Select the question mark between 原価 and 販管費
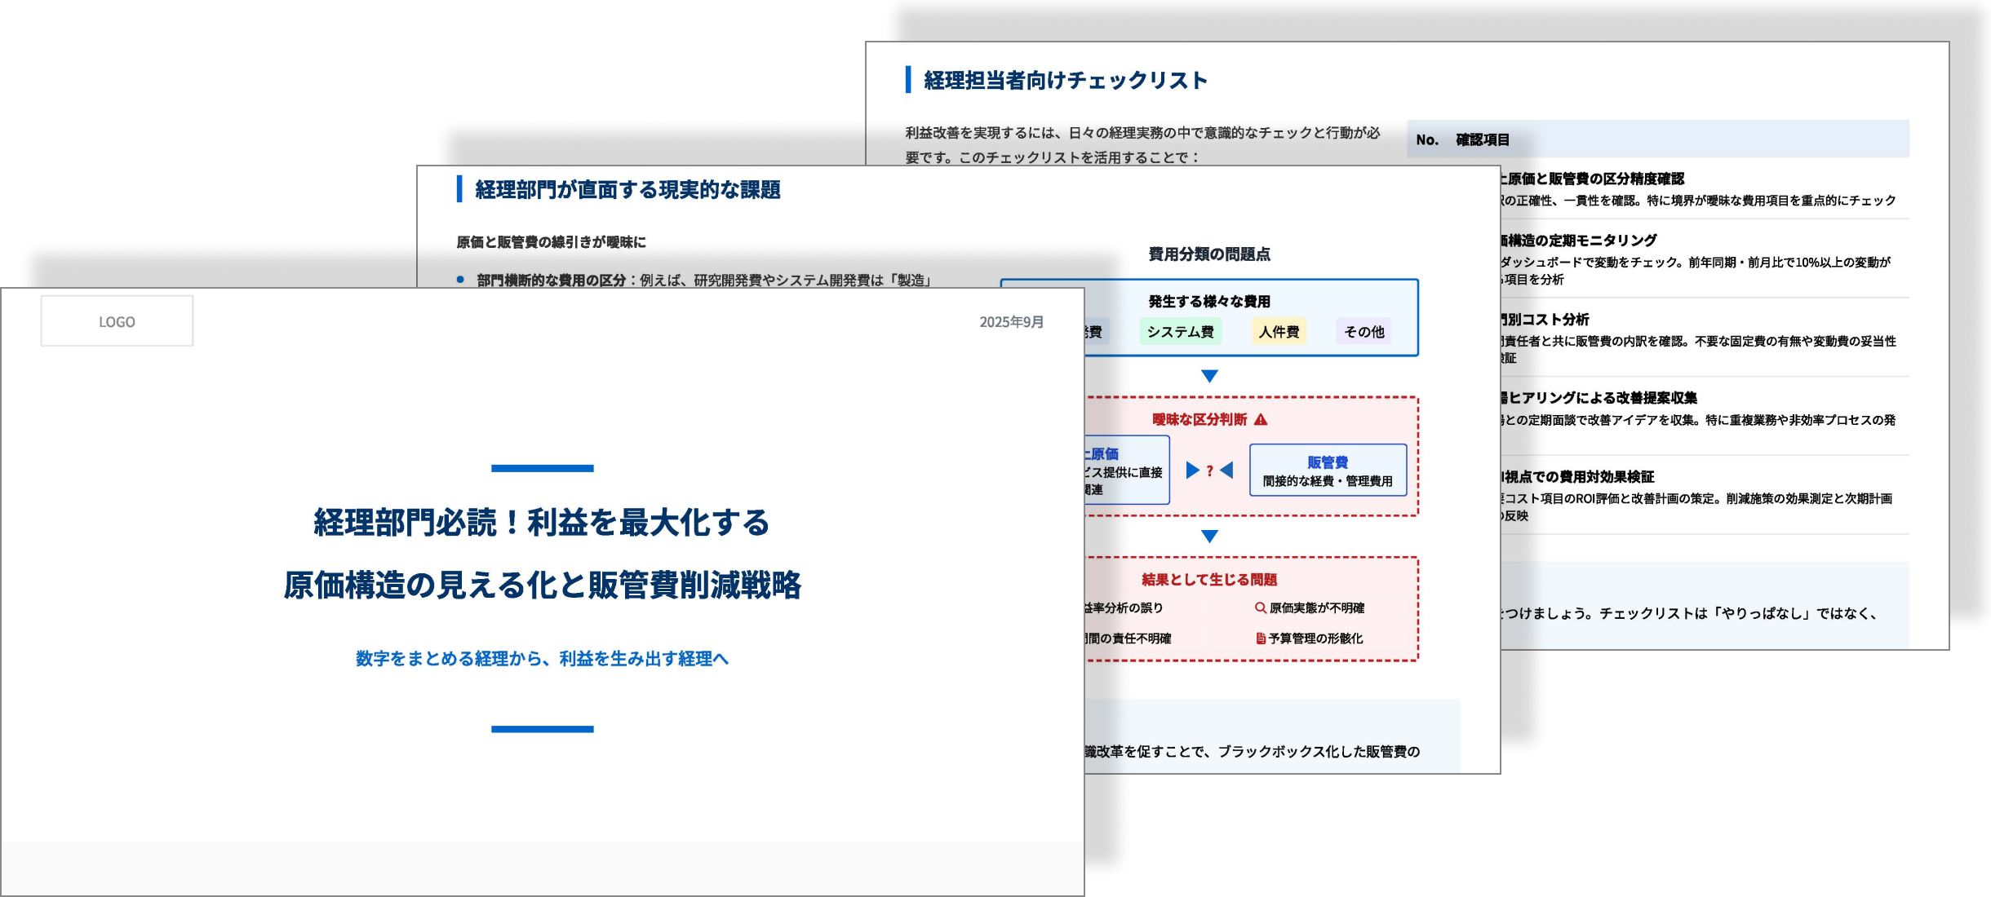The height and width of the screenshot is (897, 1991). (1209, 471)
